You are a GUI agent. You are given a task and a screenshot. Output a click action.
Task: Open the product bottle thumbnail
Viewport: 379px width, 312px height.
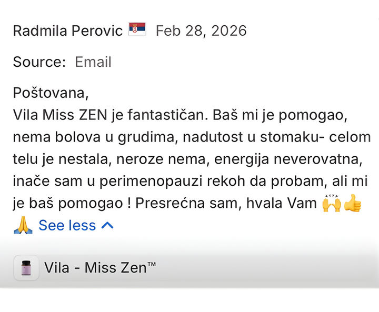[26, 268]
